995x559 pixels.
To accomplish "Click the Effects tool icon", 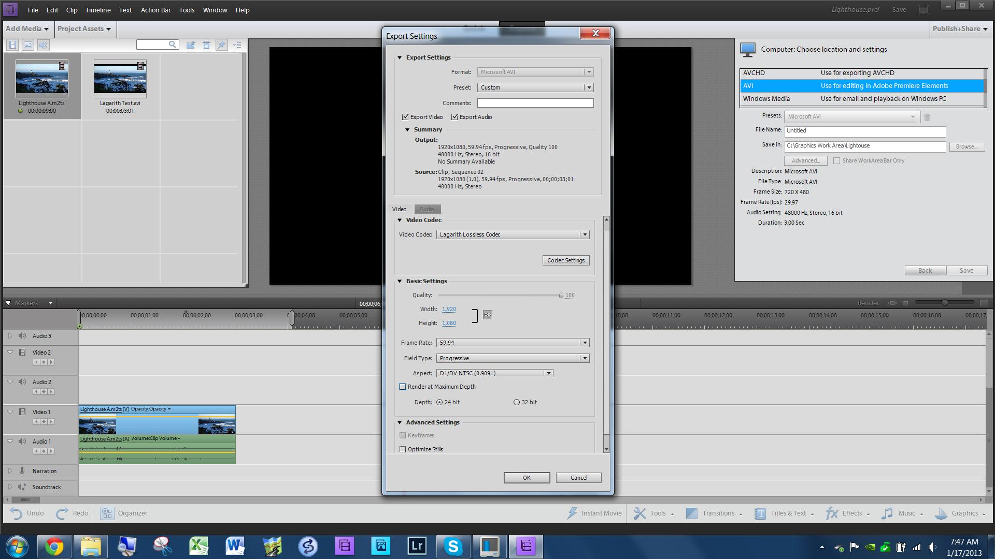I will pos(831,512).
